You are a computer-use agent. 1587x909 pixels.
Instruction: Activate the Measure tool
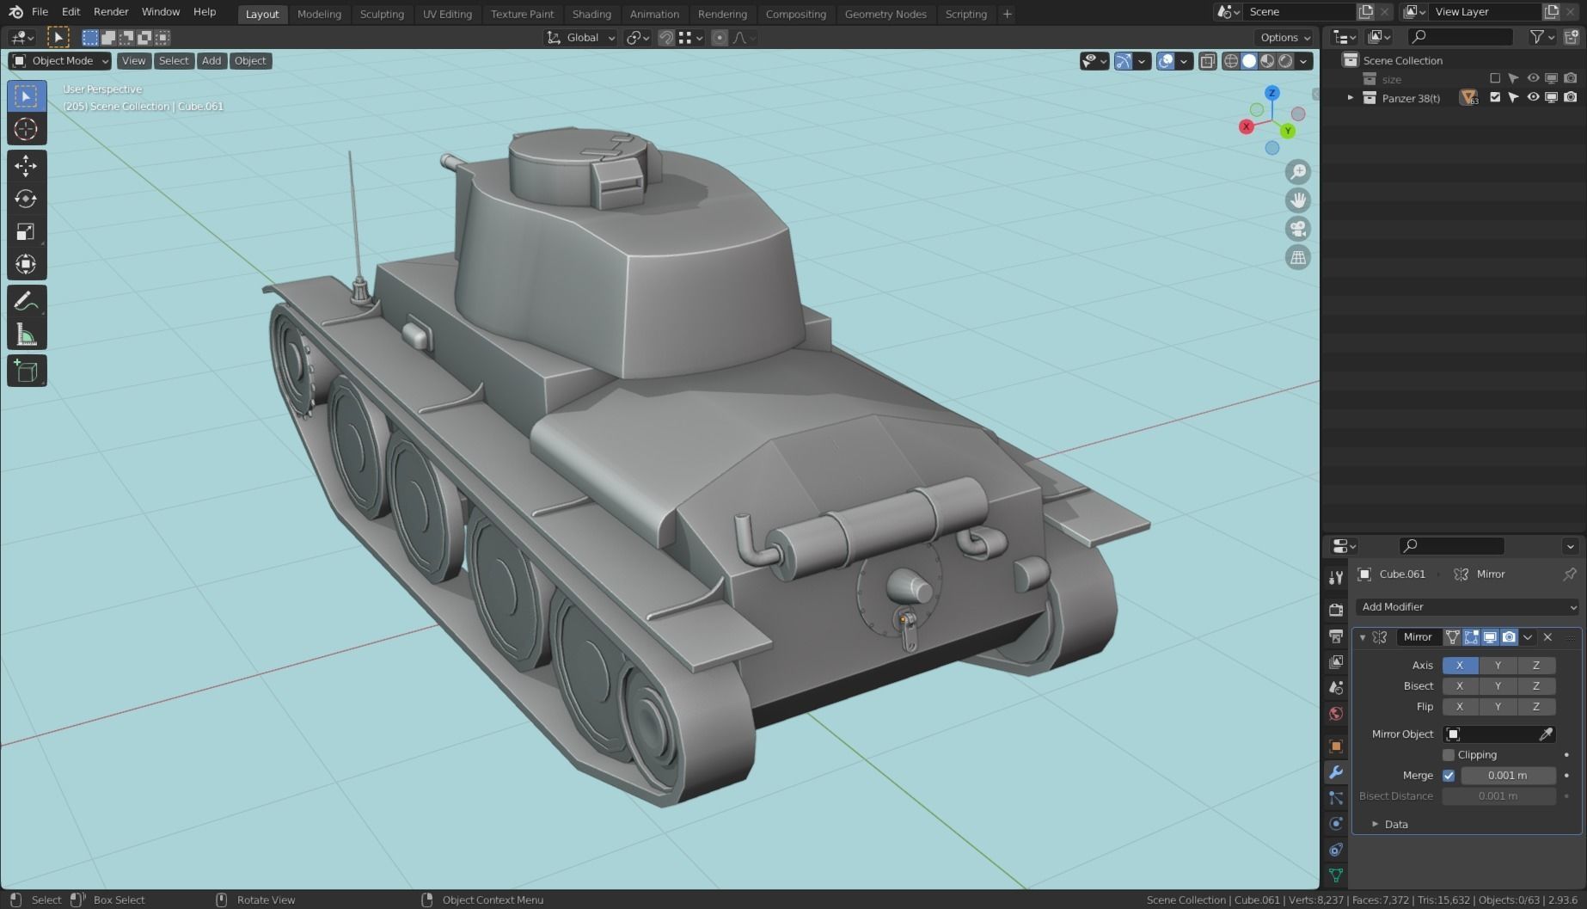tap(27, 334)
